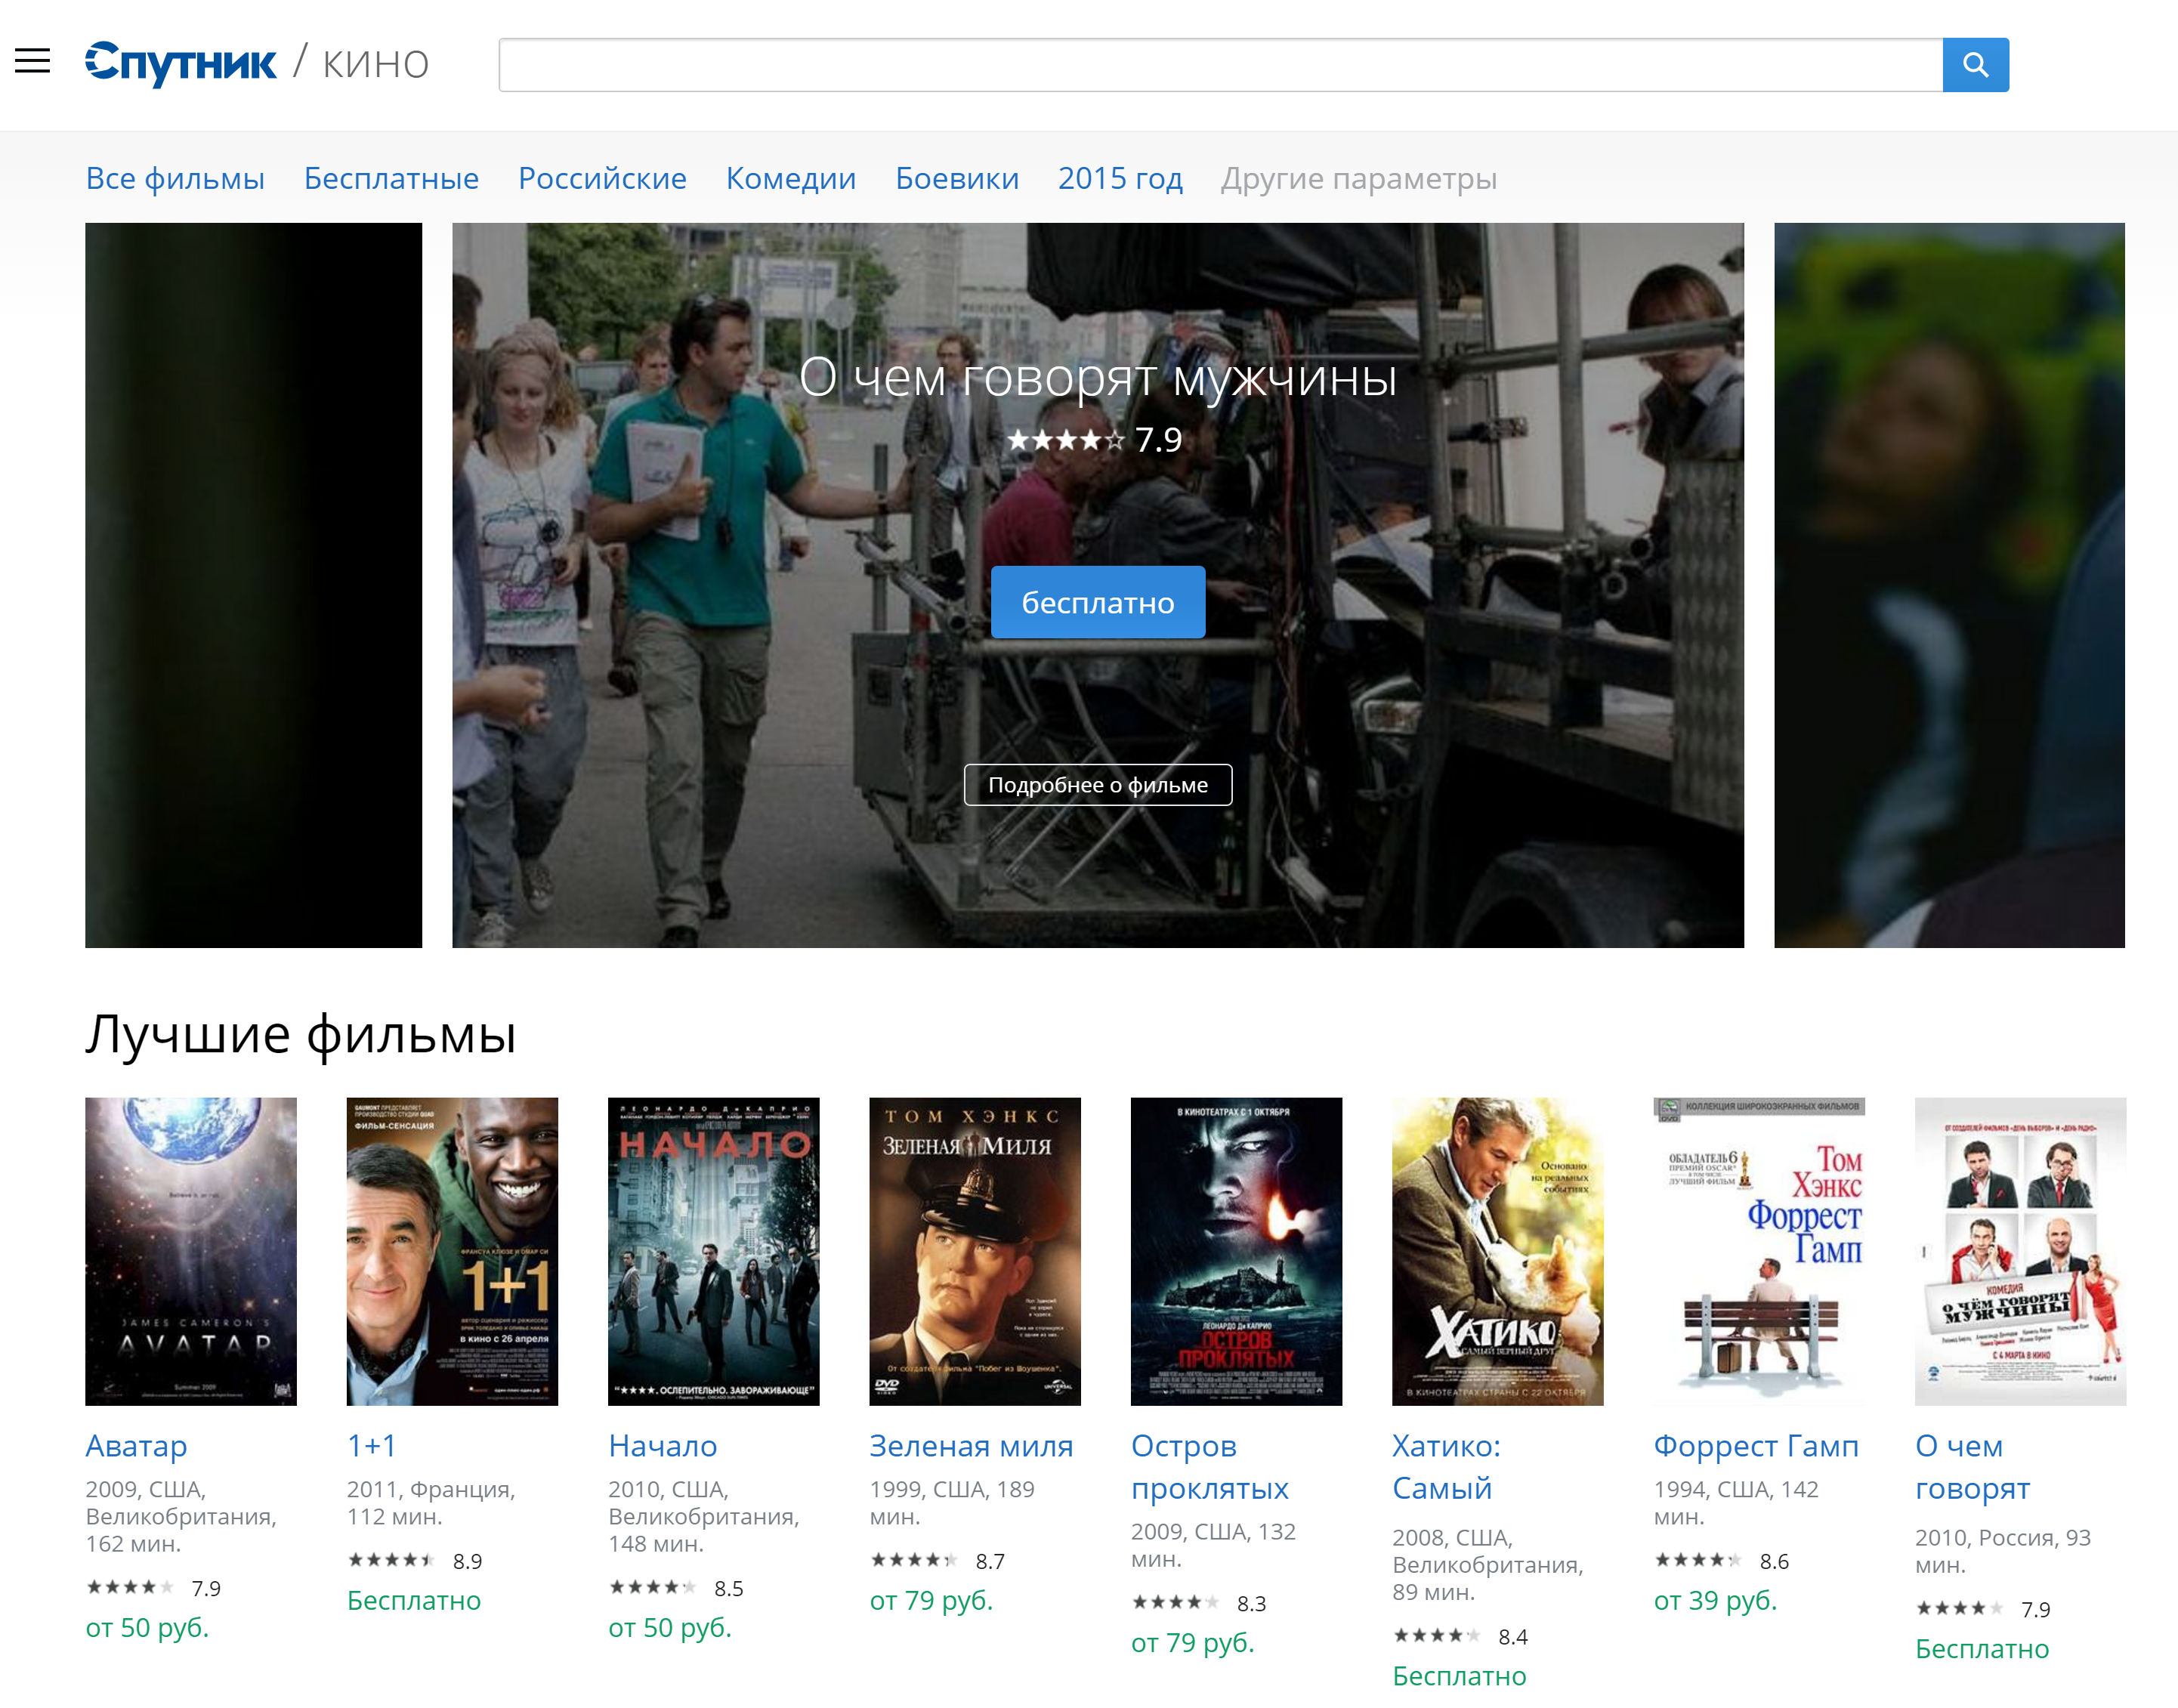Open the КИНО section link
Image resolution: width=2178 pixels, height=1708 pixels.
coord(376,64)
